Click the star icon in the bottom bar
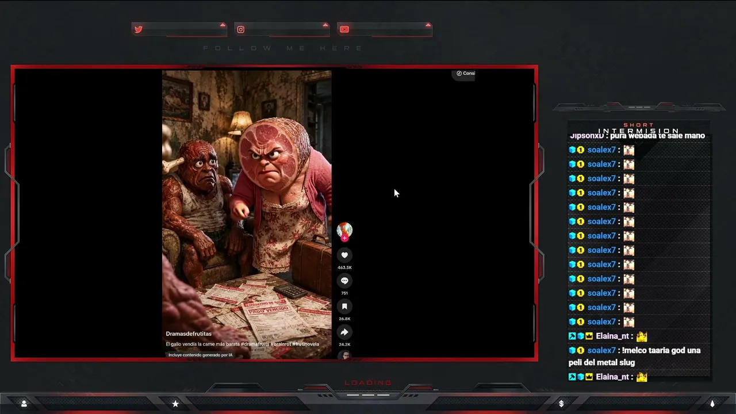Viewport: 736px width, 414px height. pyautogui.click(x=175, y=404)
